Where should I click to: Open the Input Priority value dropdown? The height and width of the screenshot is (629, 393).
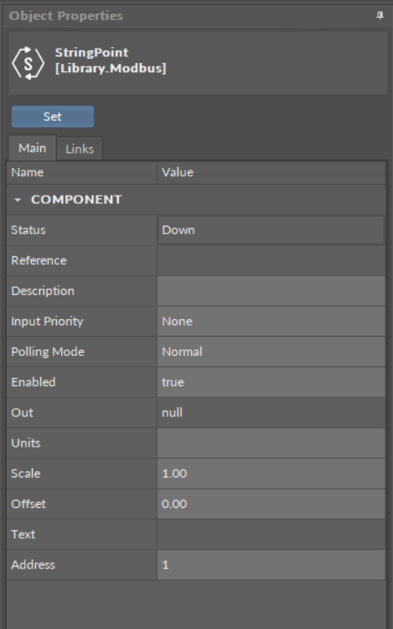point(271,322)
